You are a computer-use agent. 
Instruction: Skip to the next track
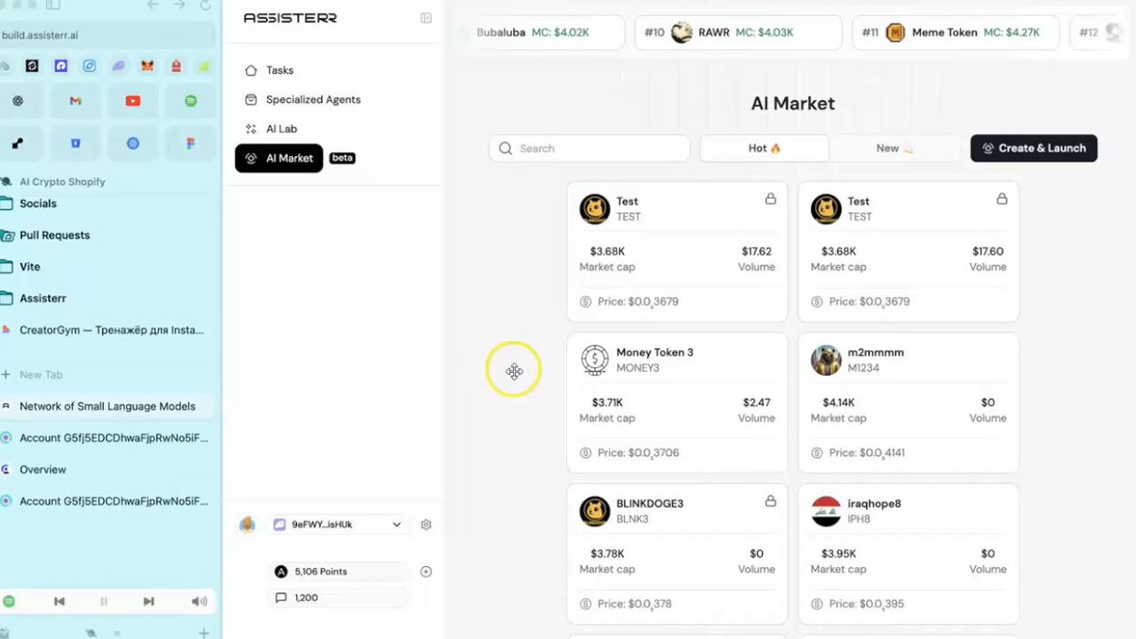(x=149, y=601)
